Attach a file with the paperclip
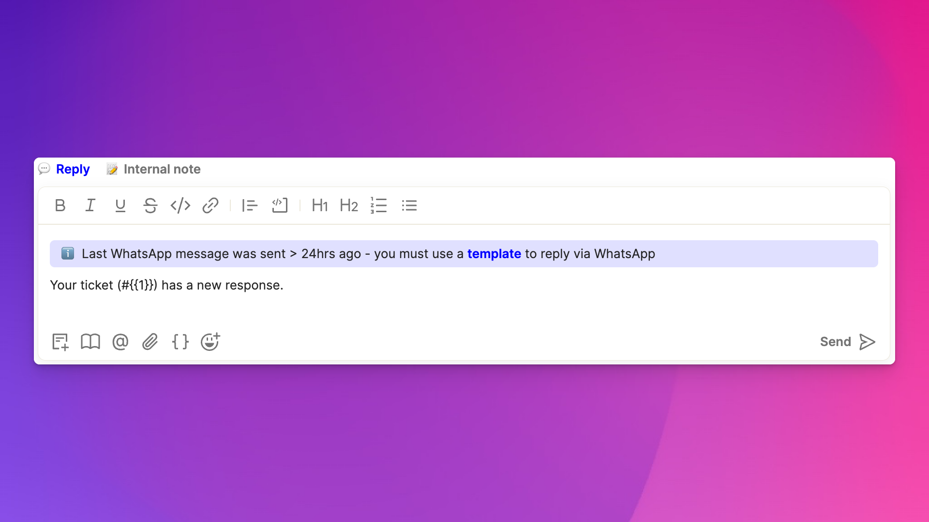This screenshot has width=929, height=522. click(x=150, y=342)
